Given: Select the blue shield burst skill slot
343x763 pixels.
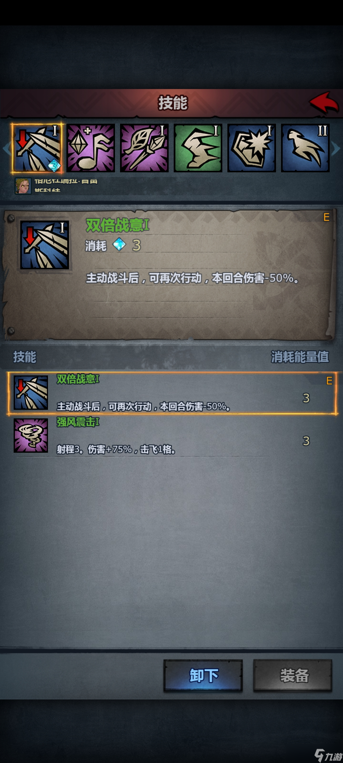Looking at the screenshot, I should tap(252, 148).
